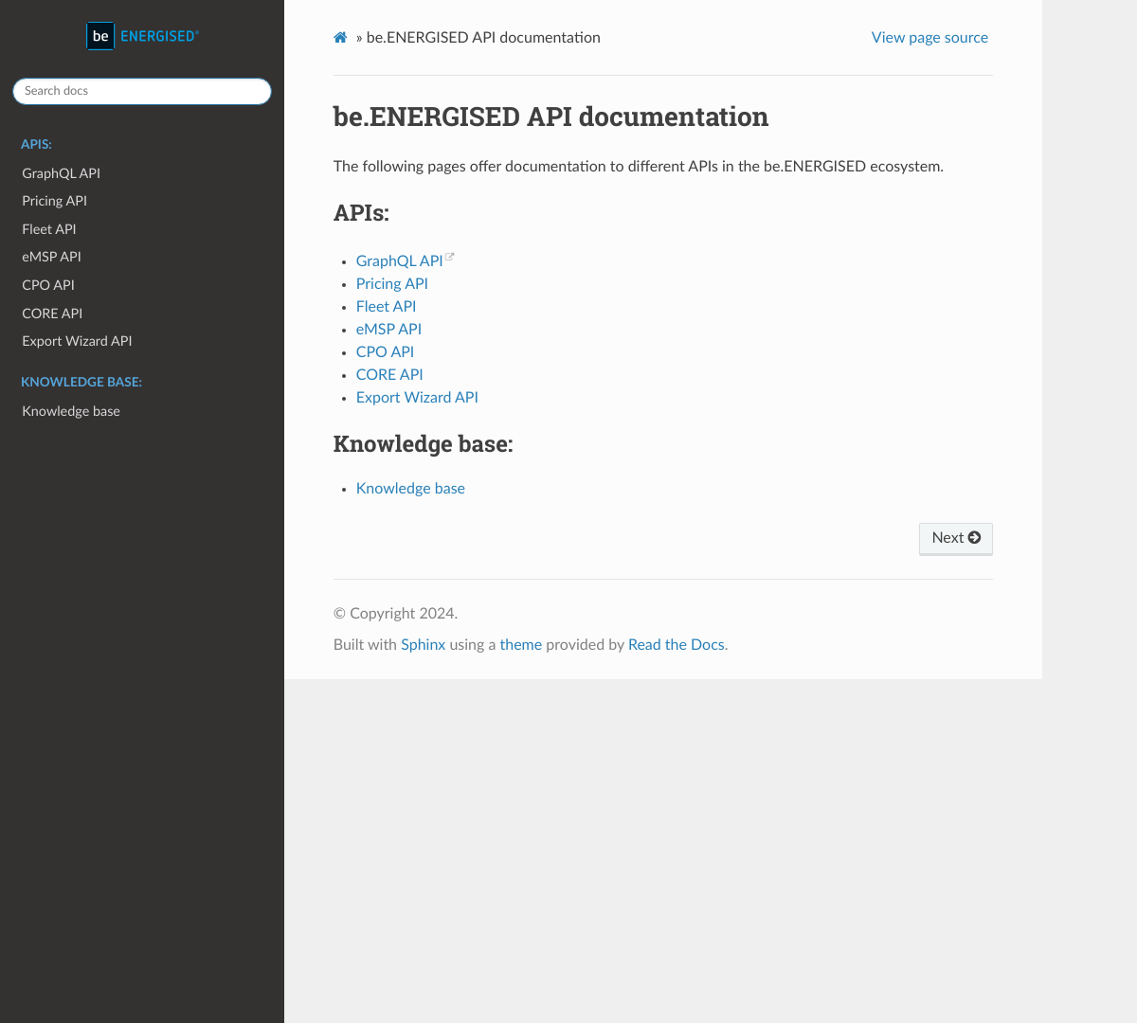This screenshot has height=1023, width=1137.
Task: Click external link icon beside GraphQL API
Action: [450, 257]
